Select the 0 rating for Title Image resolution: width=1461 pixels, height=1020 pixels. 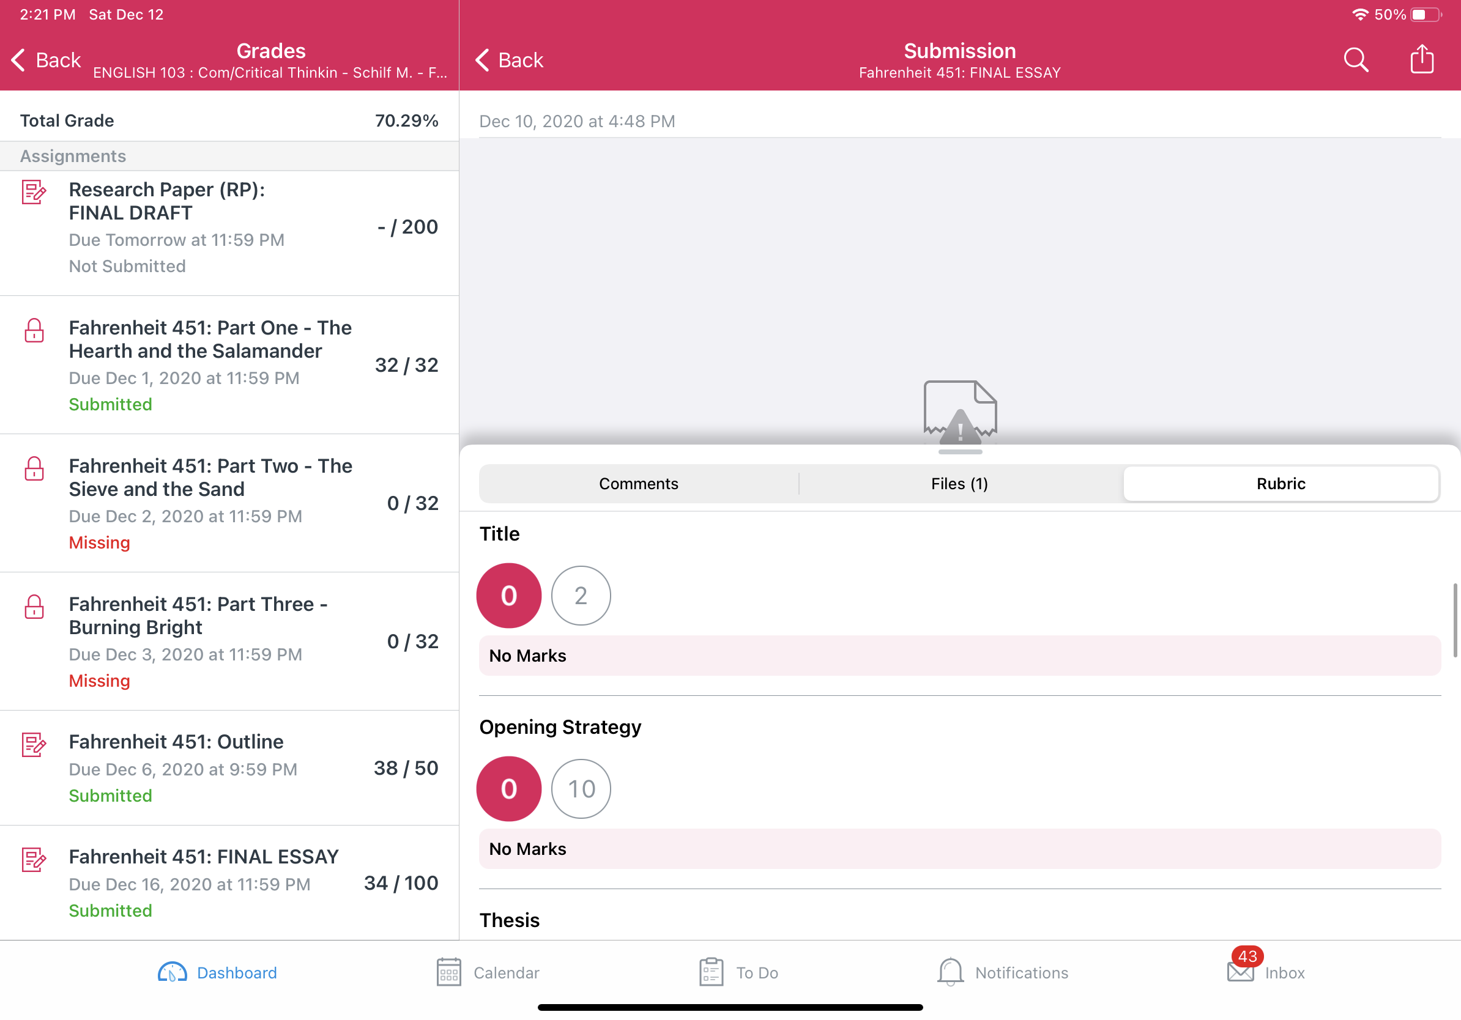tap(508, 595)
